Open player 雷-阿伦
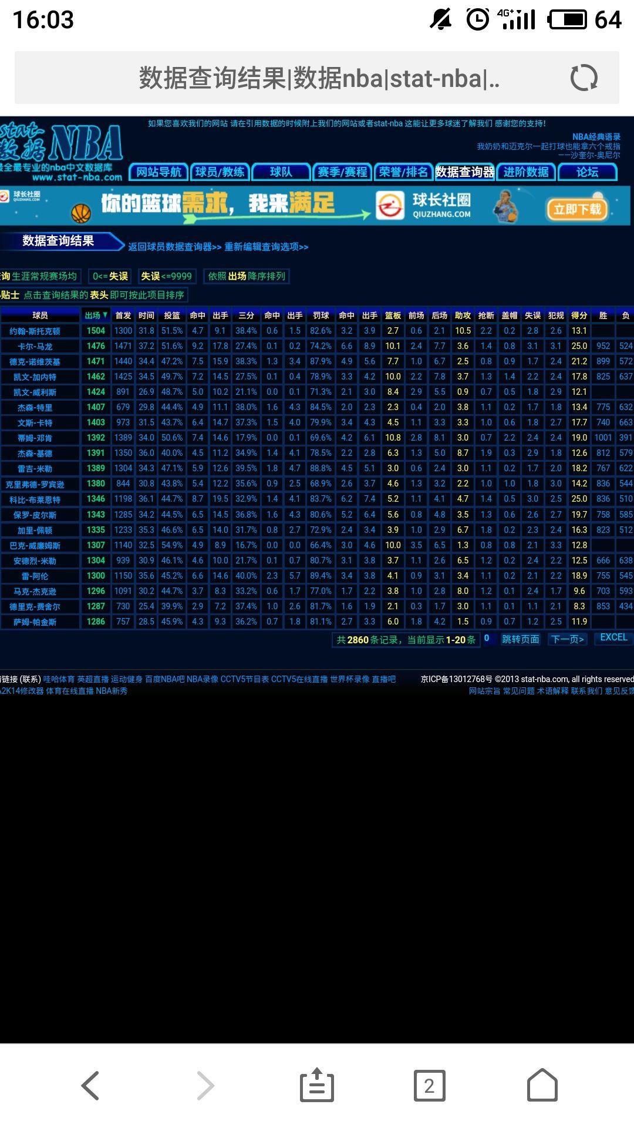Screen dimensions: 634x1128 (35, 576)
